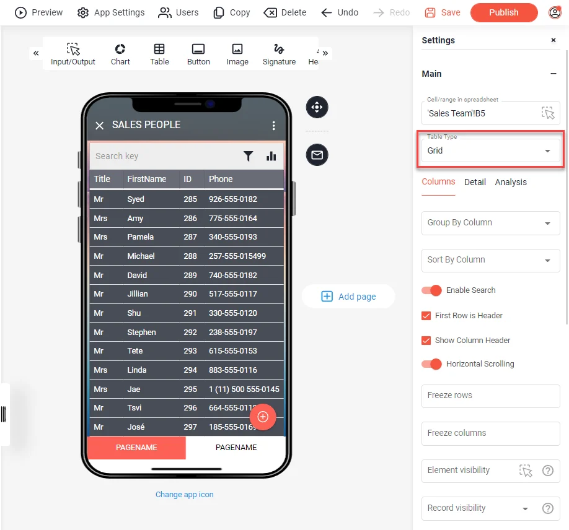Insert a Button element
Screen dimensions: 569x530
pos(198,54)
